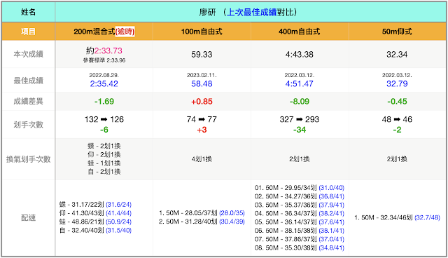Viewport: 448px width, 258px height.
Task: Click the 06. 50M - 38.15/38划 split
Action: tap(300, 231)
